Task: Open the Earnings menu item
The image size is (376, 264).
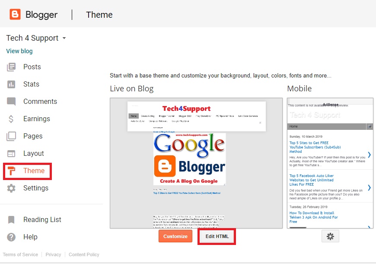Action: pyautogui.click(x=37, y=119)
